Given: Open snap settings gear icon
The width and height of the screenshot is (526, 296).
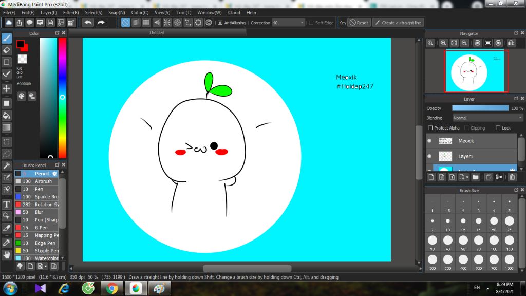Looking at the screenshot, I should pyautogui.click(x=209, y=23).
